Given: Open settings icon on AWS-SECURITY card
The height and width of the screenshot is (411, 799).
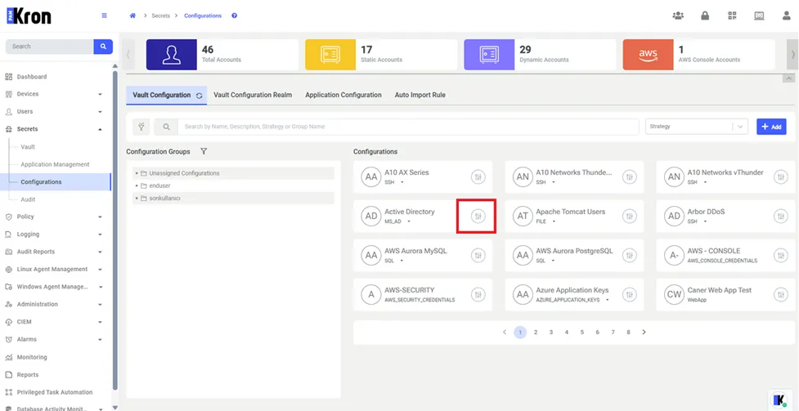Looking at the screenshot, I should point(478,294).
